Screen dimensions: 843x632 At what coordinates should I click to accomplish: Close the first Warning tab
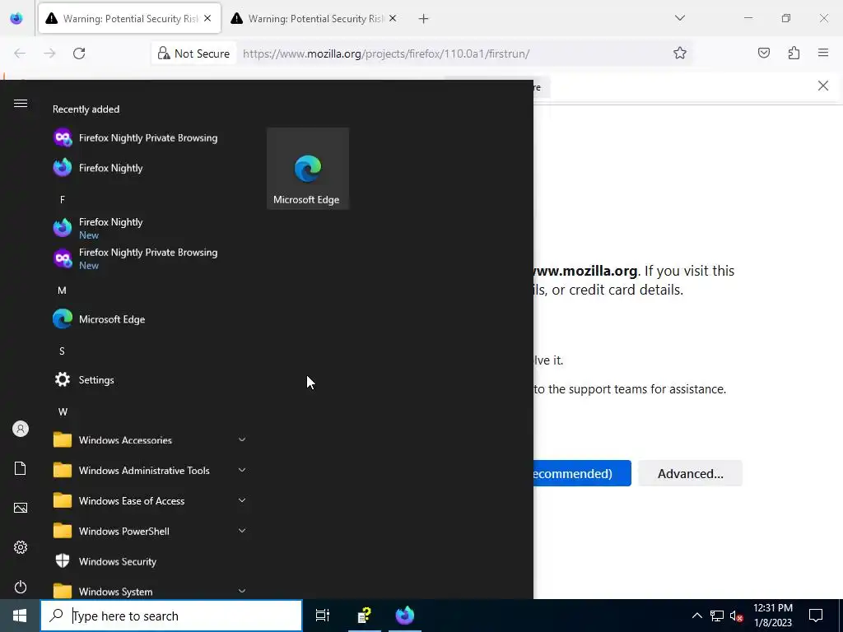point(207,18)
